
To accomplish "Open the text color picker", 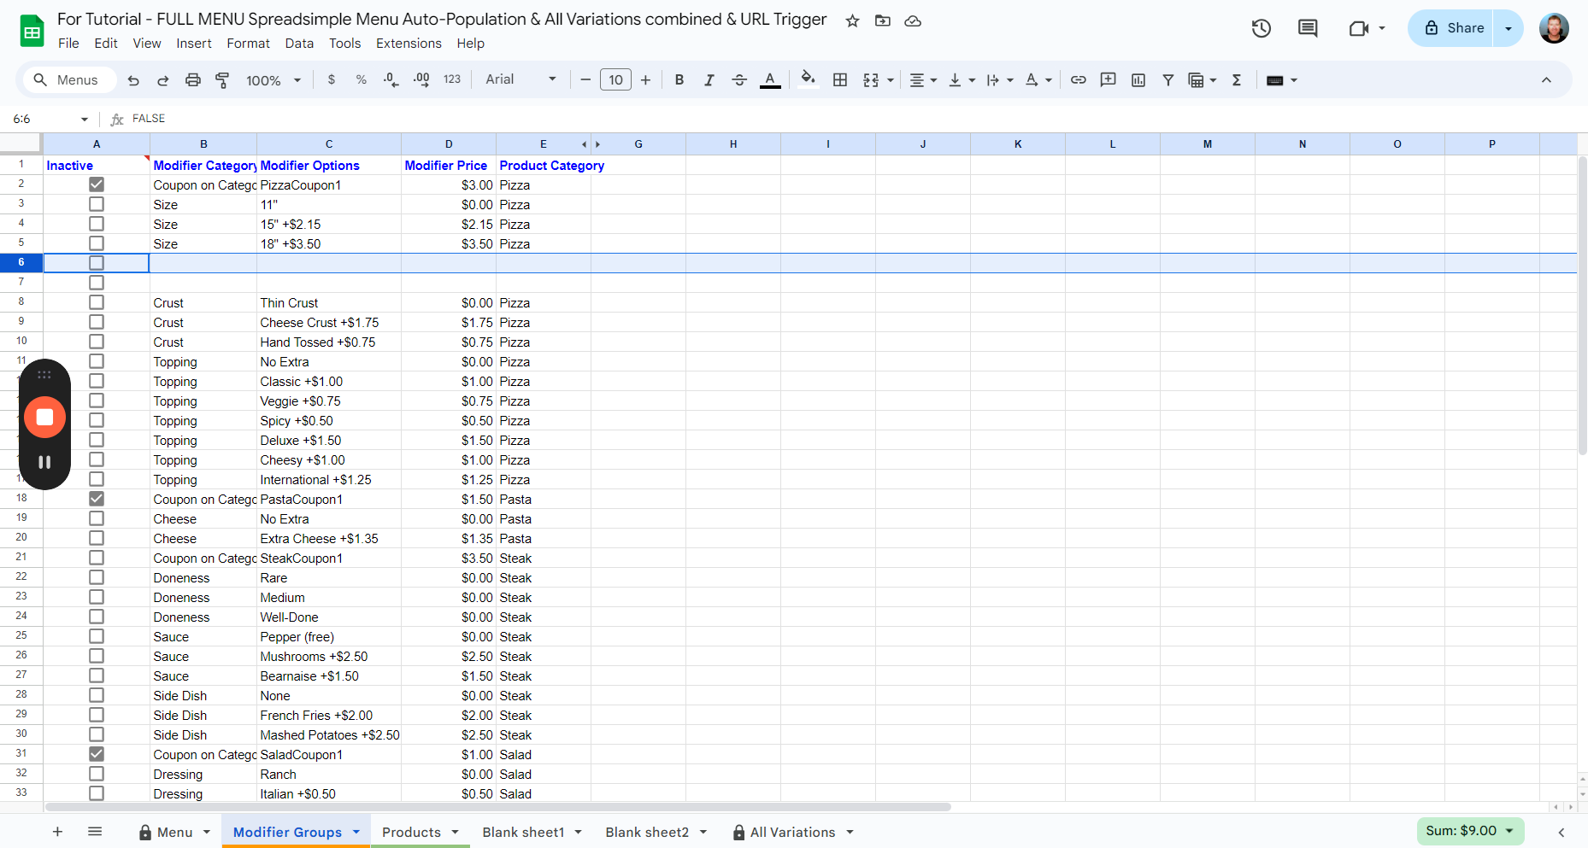I will (770, 79).
